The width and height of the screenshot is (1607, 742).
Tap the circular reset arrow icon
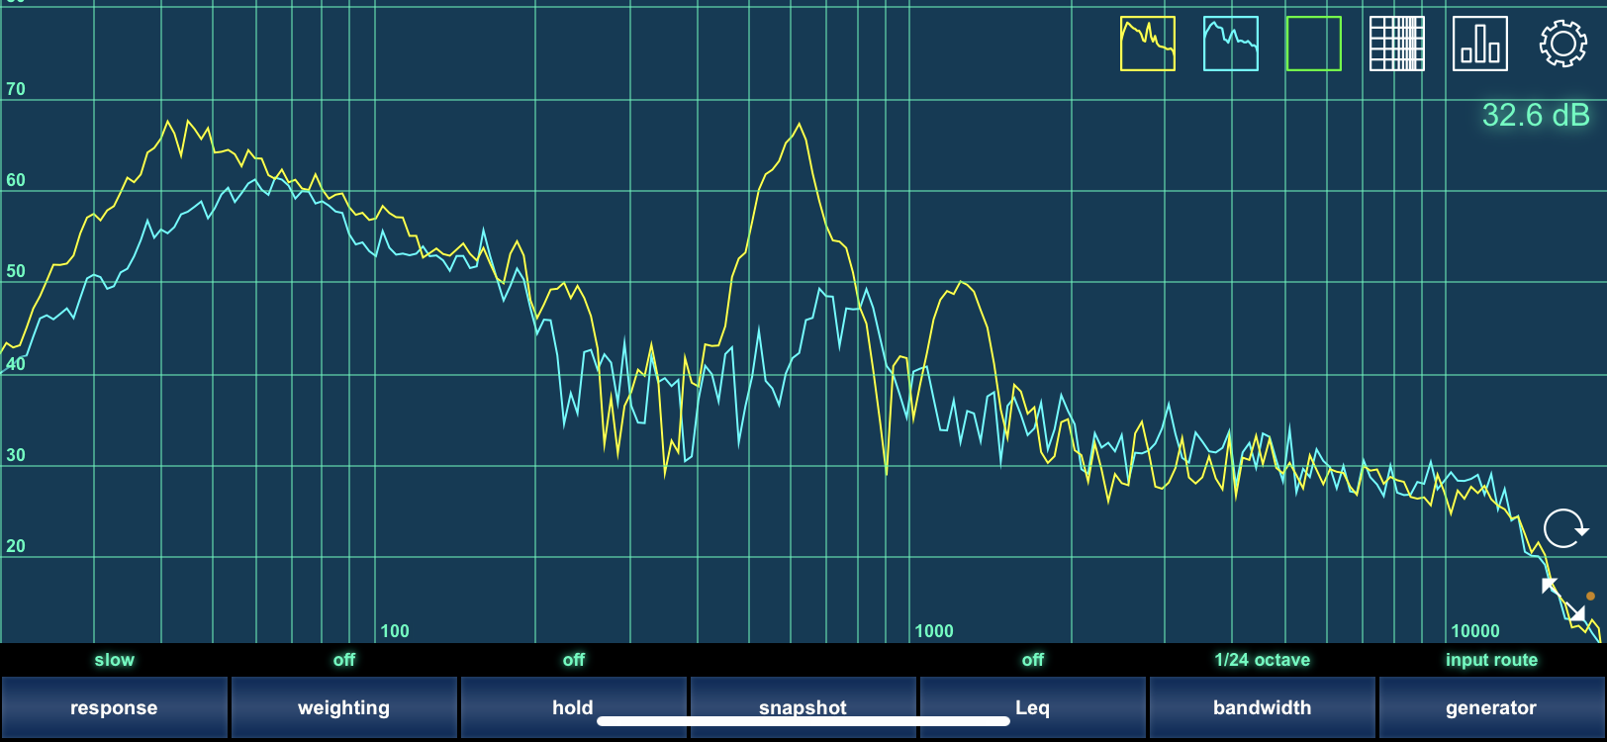[x=1564, y=528]
